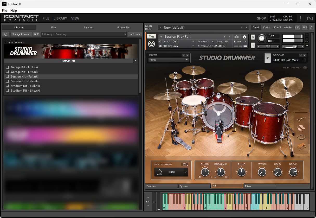Screen dimensions: 316x218
Task: Select the drumsticks articulation icon
Action: tap(301, 119)
